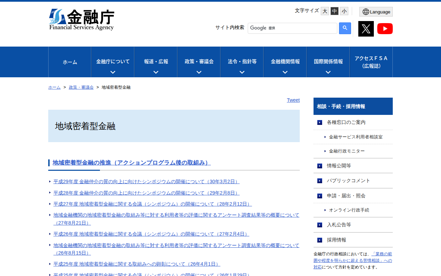441x276 pixels.
Task: Set text size to small (小)
Action: coord(344,11)
